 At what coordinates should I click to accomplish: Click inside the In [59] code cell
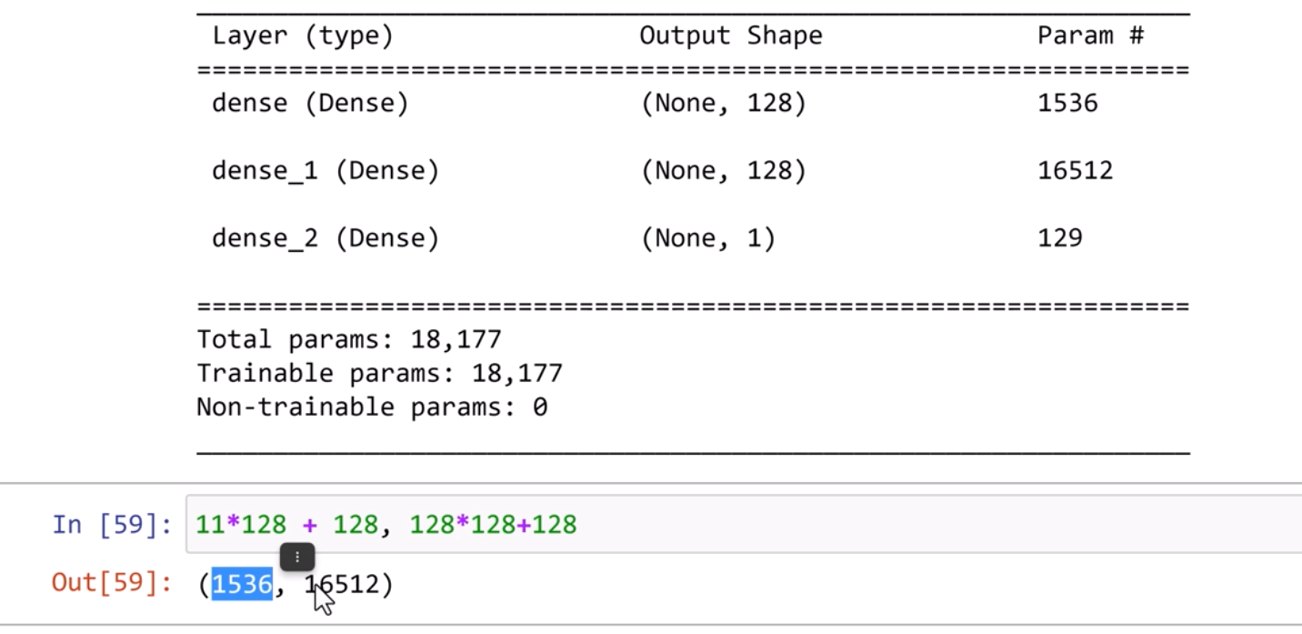click(x=818, y=525)
